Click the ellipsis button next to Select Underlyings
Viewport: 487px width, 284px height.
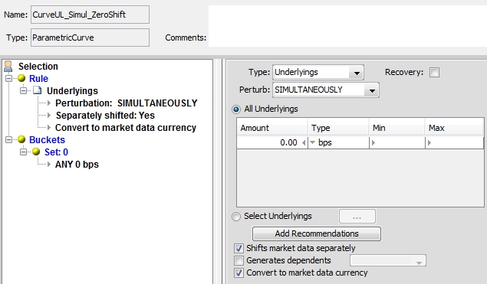(x=357, y=217)
